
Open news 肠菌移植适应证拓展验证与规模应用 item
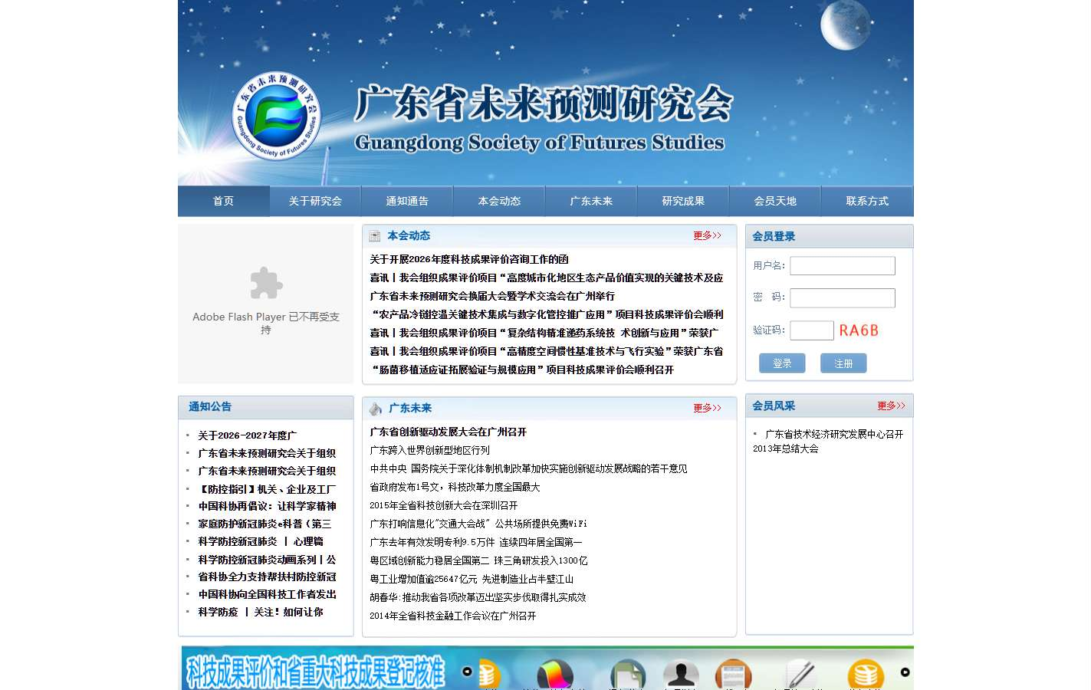522,370
